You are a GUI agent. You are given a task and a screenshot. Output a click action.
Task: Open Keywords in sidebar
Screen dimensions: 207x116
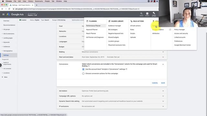coord(6,42)
